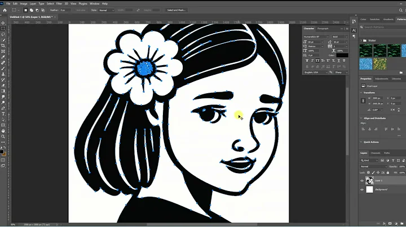Select the Brush tool
Screen dimensions: 406x227
pos(3,69)
